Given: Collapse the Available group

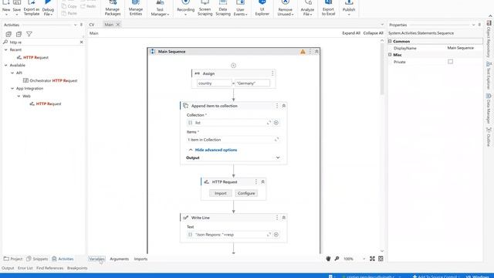Looking at the screenshot, I should click(x=5, y=65).
